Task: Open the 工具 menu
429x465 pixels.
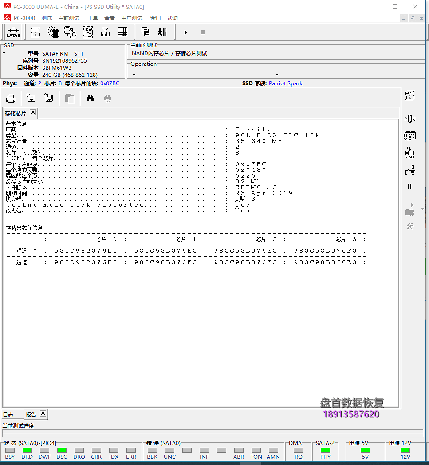Action: (x=92, y=18)
